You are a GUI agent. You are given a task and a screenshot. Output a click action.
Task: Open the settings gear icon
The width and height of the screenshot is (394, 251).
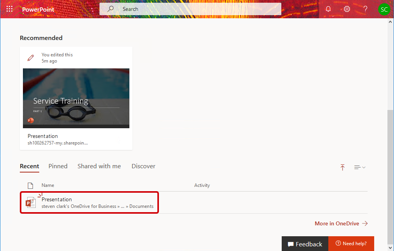click(x=347, y=9)
